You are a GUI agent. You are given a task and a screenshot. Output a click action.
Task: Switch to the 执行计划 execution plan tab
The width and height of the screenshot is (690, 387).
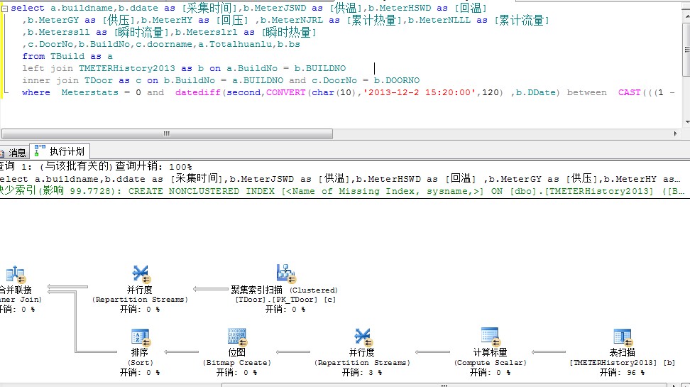click(60, 151)
